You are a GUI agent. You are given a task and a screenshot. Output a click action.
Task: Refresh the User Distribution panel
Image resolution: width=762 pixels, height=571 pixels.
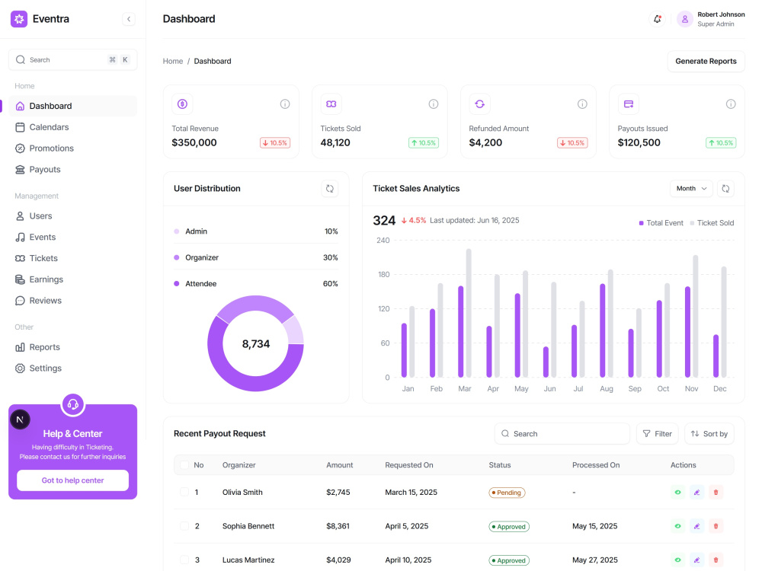pyautogui.click(x=330, y=189)
